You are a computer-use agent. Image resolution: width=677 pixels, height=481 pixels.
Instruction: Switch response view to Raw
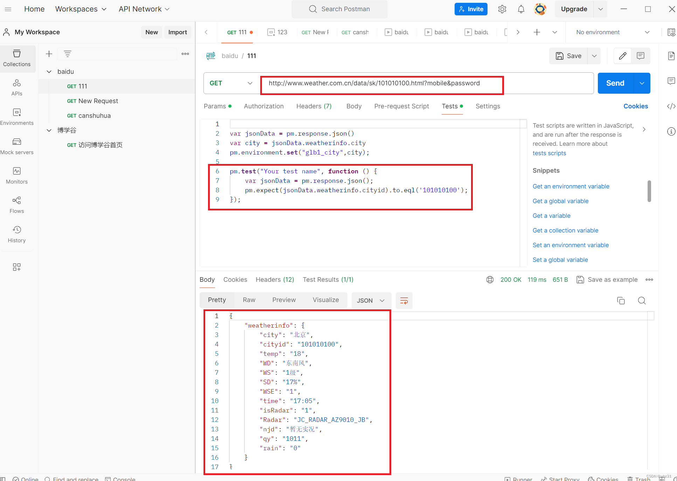[249, 300]
